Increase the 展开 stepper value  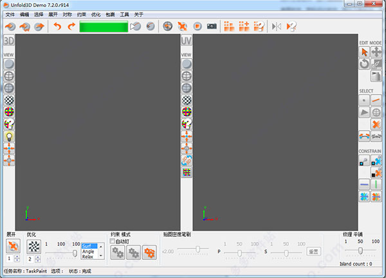pyautogui.click(x=17, y=257)
